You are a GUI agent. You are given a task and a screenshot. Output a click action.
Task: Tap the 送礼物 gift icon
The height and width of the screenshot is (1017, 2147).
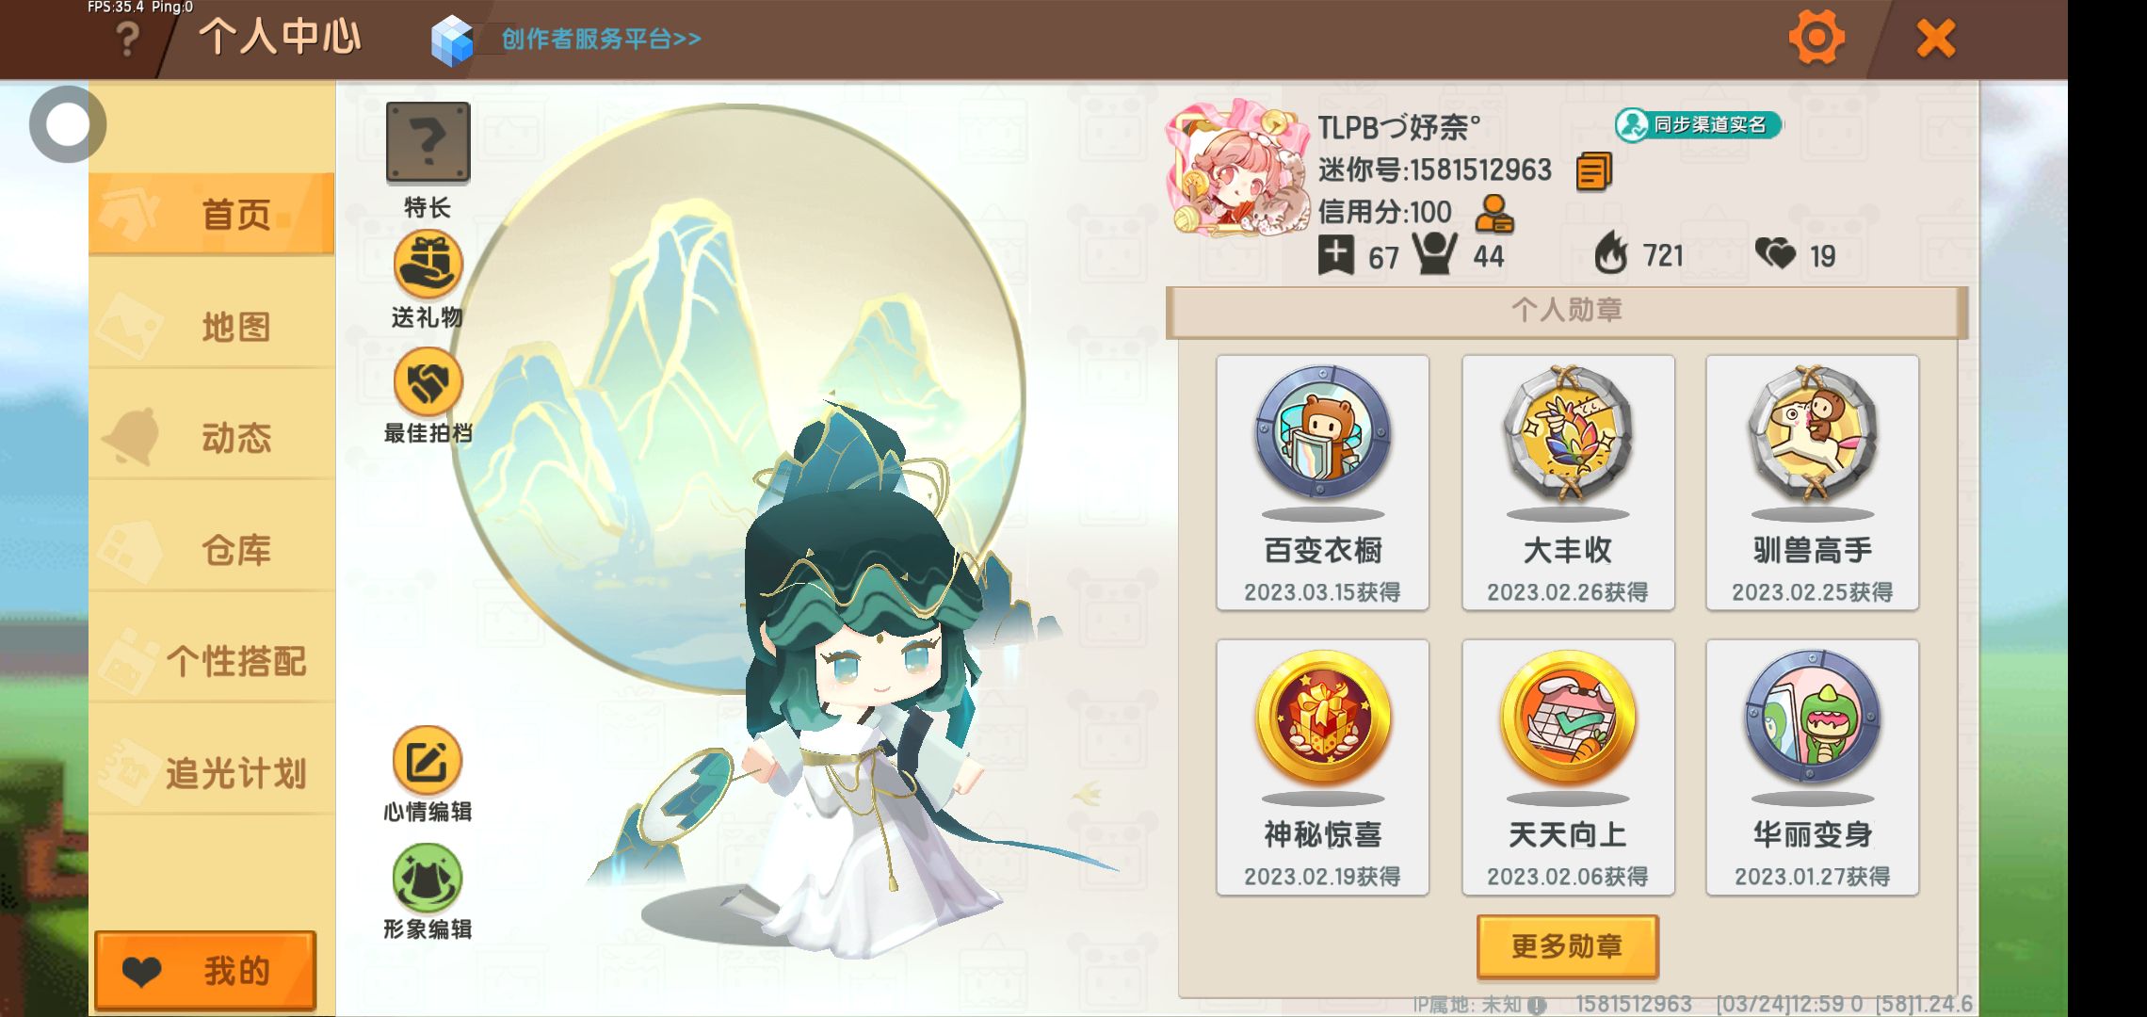[428, 265]
